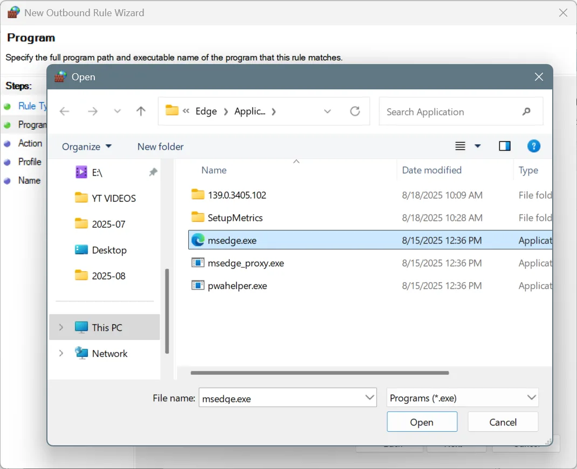Select pwahelper.exe file
577x469 pixels.
(x=370, y=285)
